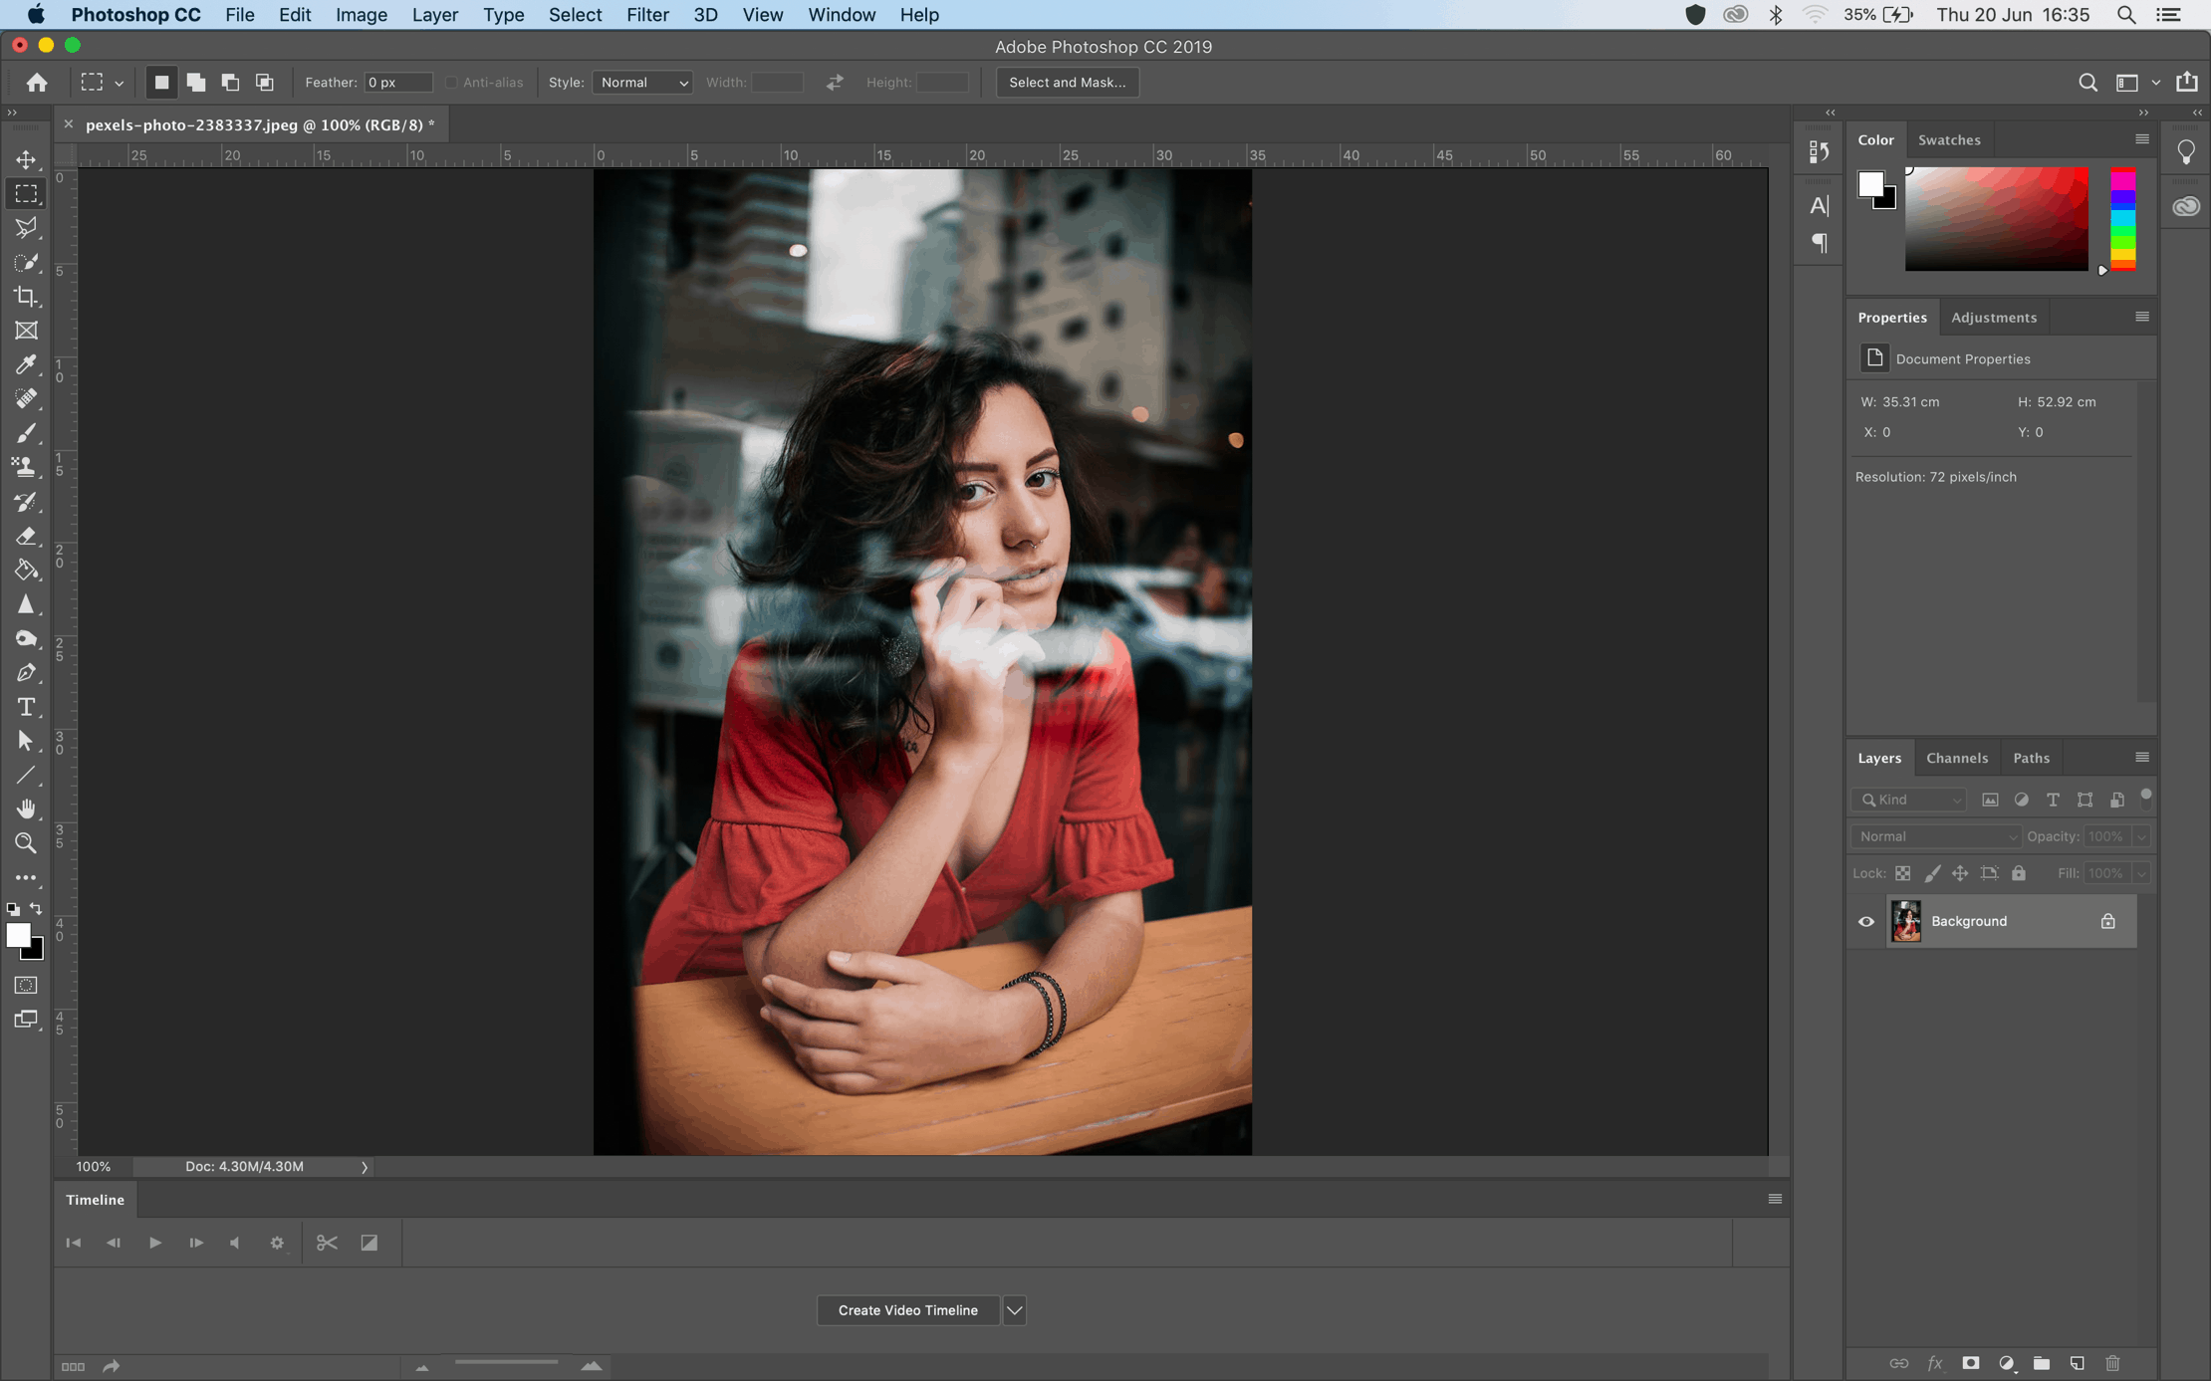Screen dimensions: 2211x1381
Task: Click the Select menu item
Action: [573, 14]
